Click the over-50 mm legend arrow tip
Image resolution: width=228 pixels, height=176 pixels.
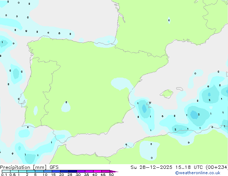click(114, 171)
